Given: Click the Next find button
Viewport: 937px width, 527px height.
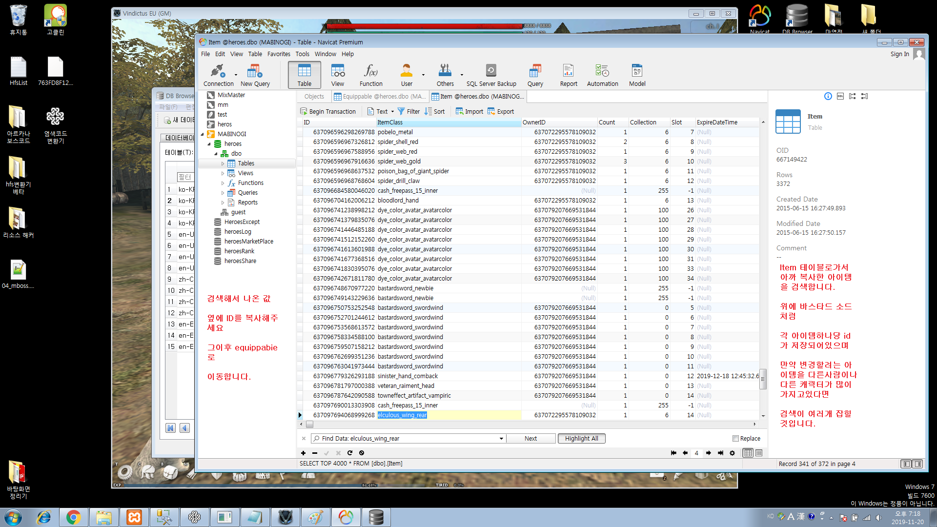Looking at the screenshot, I should click(x=530, y=439).
